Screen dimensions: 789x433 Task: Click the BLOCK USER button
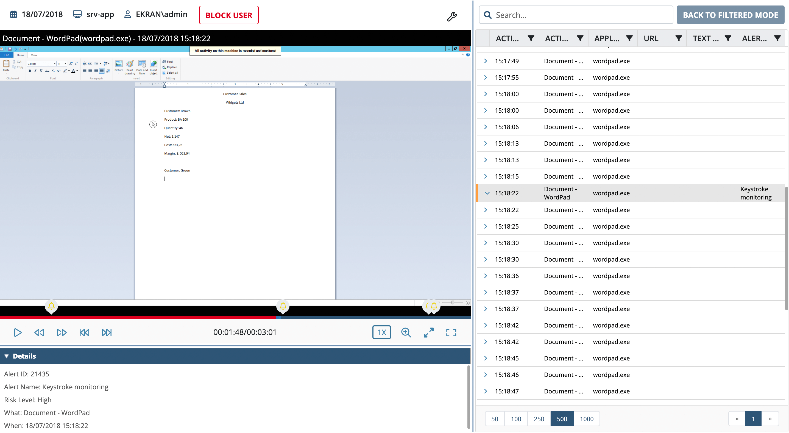(228, 15)
